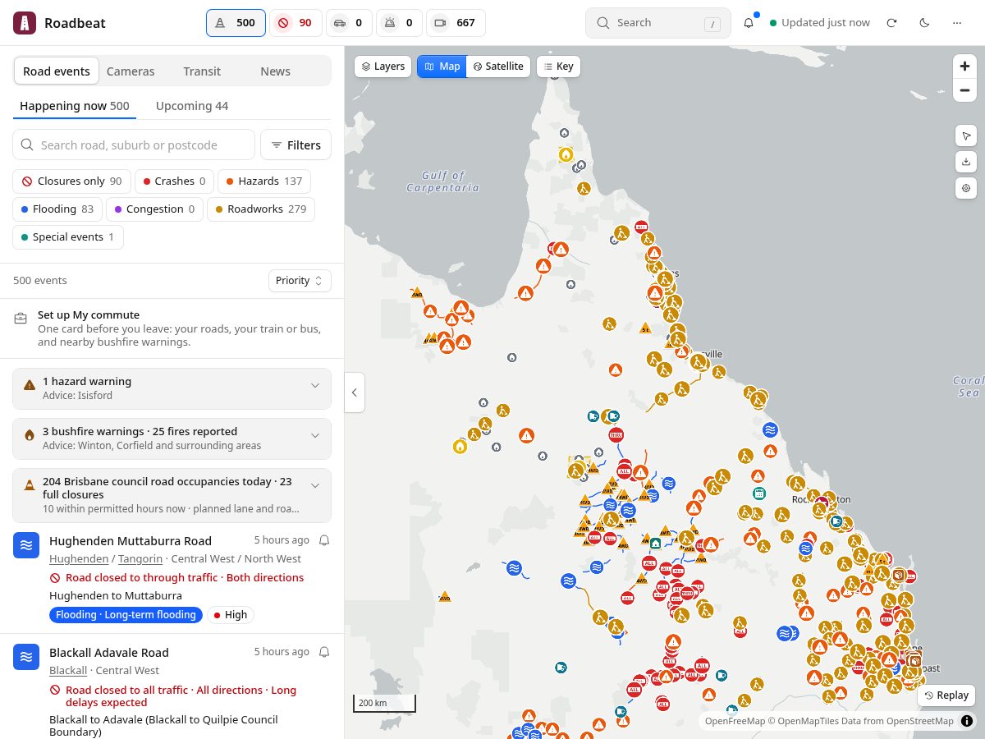Toggle the Special events filter chip
This screenshot has width=985, height=739.
(x=68, y=237)
